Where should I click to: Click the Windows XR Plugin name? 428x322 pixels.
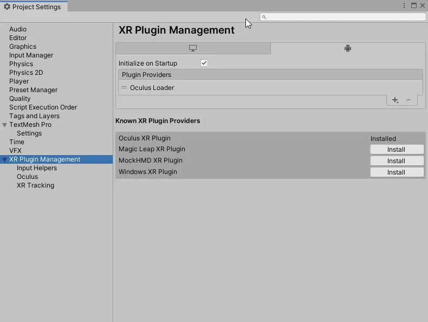tap(148, 172)
